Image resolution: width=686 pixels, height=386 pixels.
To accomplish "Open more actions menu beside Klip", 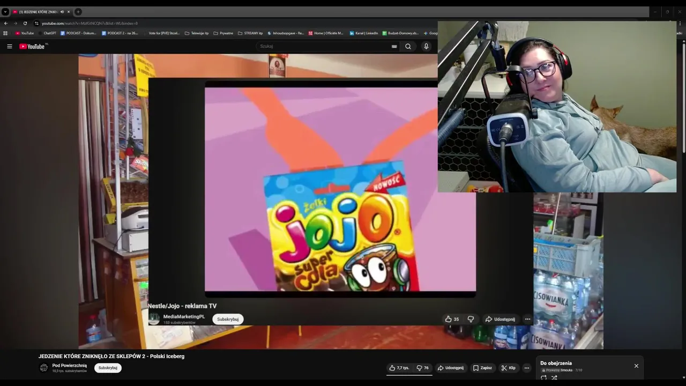I will click(527, 368).
